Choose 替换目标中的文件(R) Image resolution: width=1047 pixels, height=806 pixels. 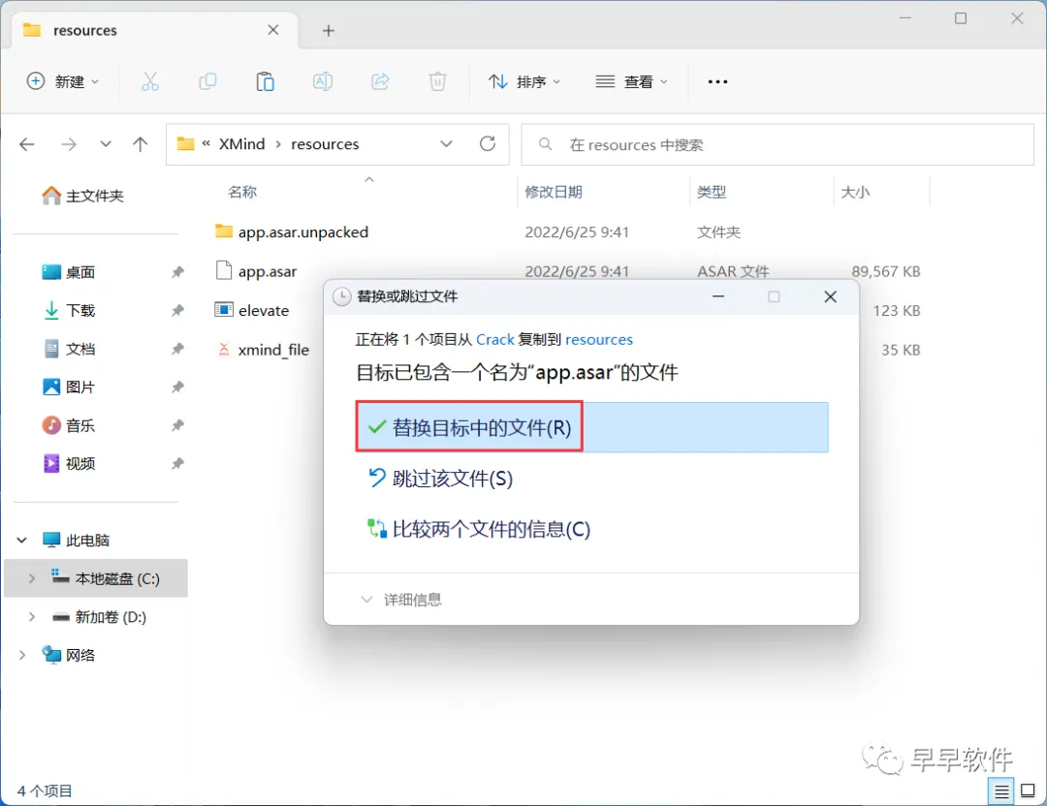tap(592, 427)
